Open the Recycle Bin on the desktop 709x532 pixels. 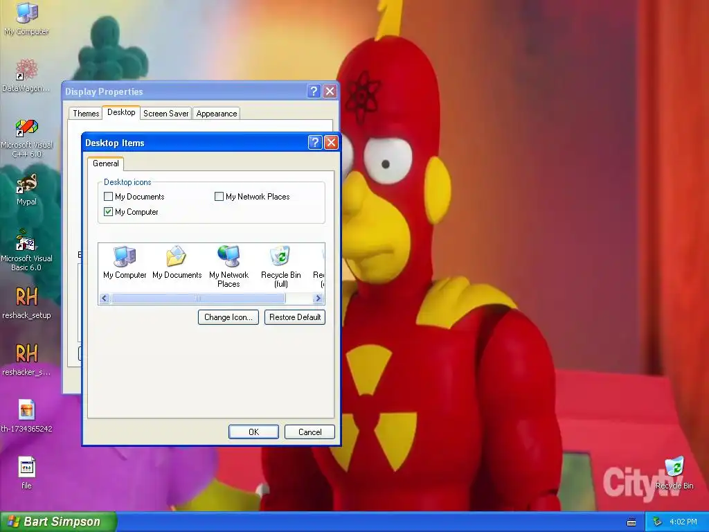pyautogui.click(x=674, y=472)
